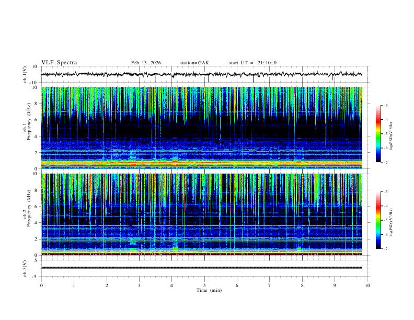Viewport: 414px width, 320px height.
Task: Click the "4" kHz tick on ch.2 frequency axis
Action: pos(37,223)
